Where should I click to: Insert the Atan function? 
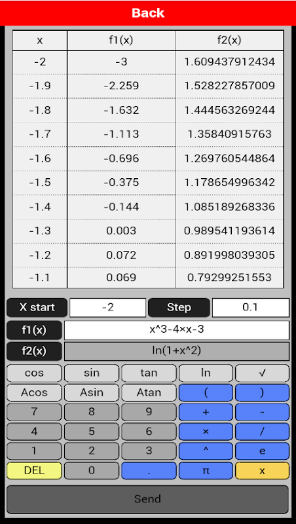(149, 392)
